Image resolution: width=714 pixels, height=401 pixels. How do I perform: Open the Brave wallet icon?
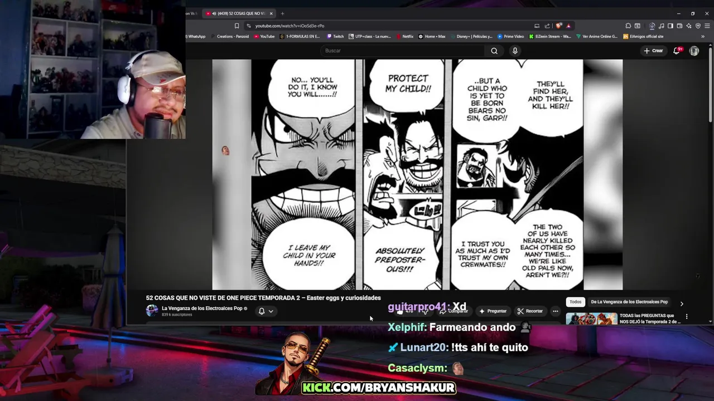pyautogui.click(x=680, y=26)
